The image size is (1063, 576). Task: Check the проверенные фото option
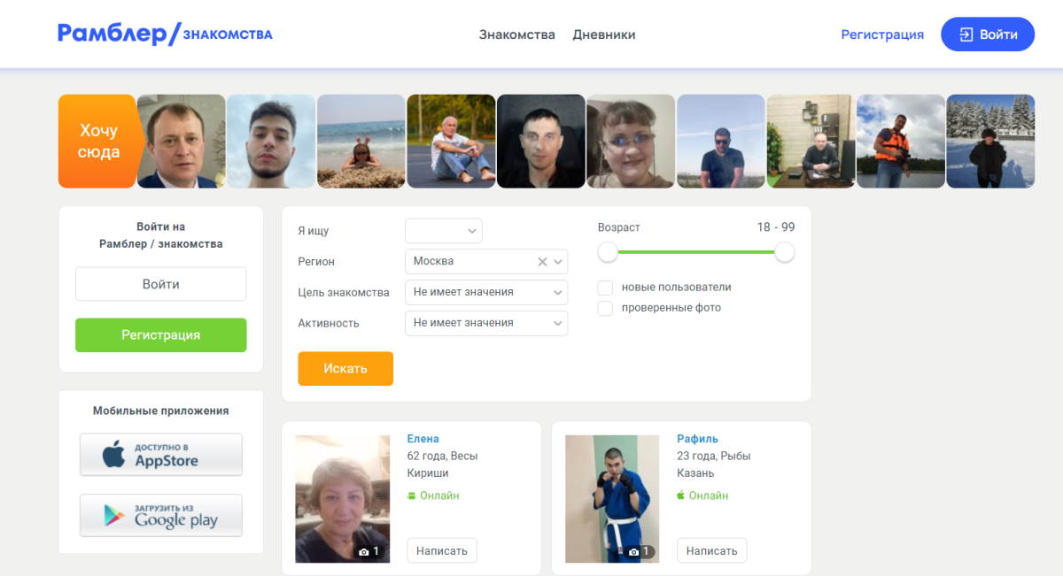click(x=606, y=308)
